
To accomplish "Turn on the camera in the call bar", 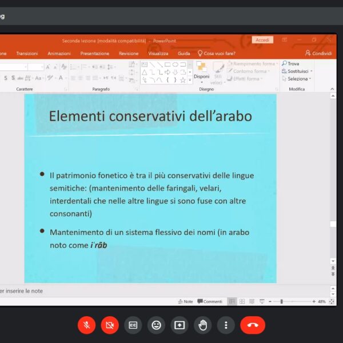I will coord(110,325).
